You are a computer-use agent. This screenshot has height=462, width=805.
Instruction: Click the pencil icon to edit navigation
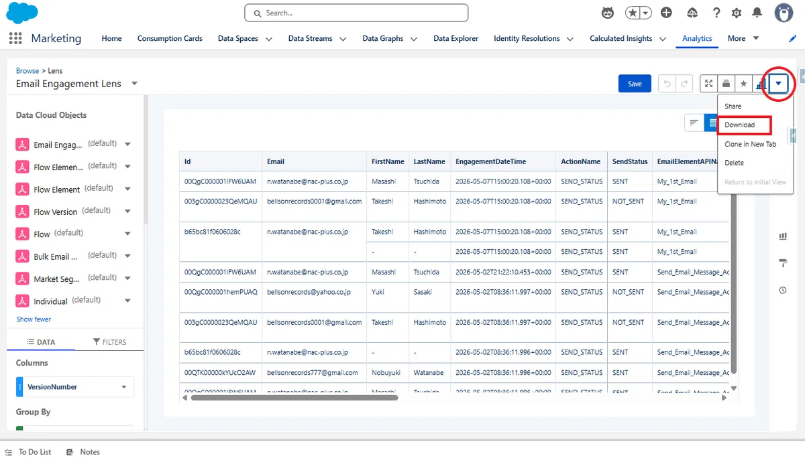(793, 38)
